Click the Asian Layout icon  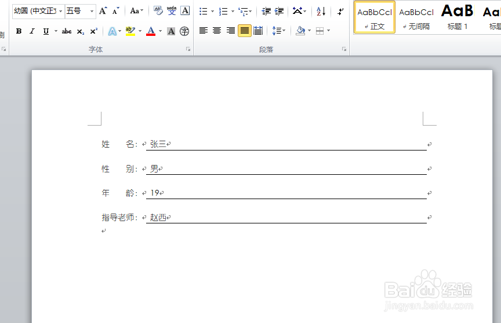(x=297, y=12)
